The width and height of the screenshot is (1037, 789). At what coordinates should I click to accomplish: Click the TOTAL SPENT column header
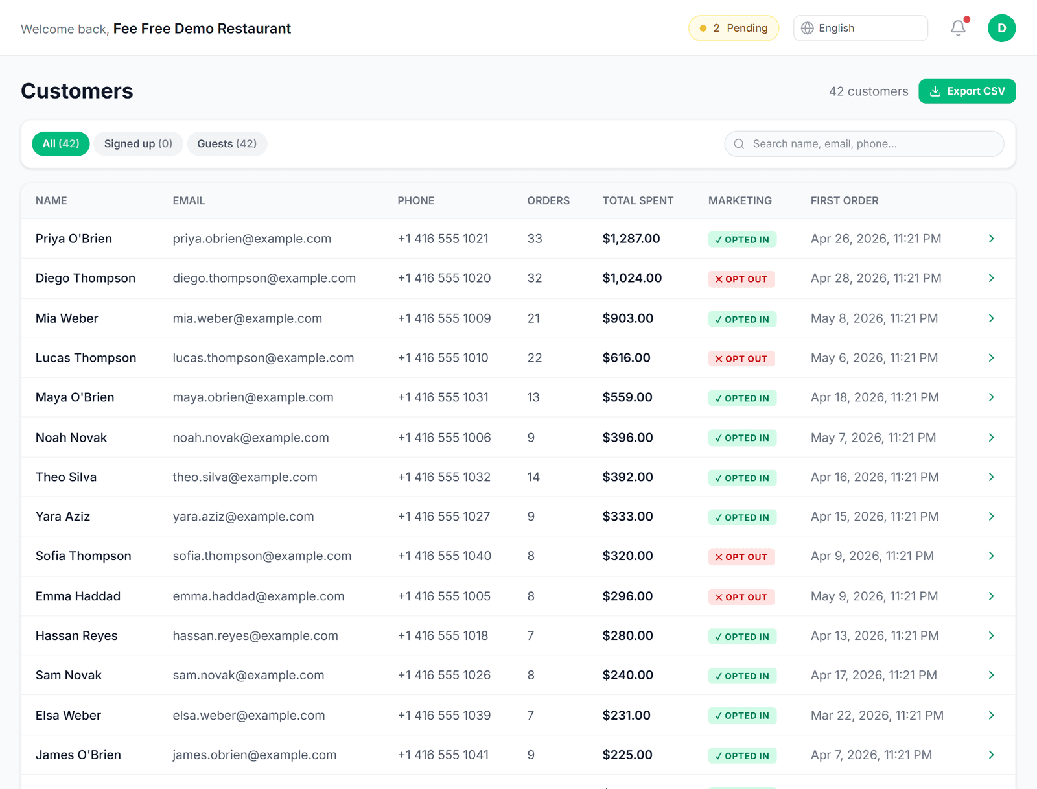pyautogui.click(x=638, y=201)
